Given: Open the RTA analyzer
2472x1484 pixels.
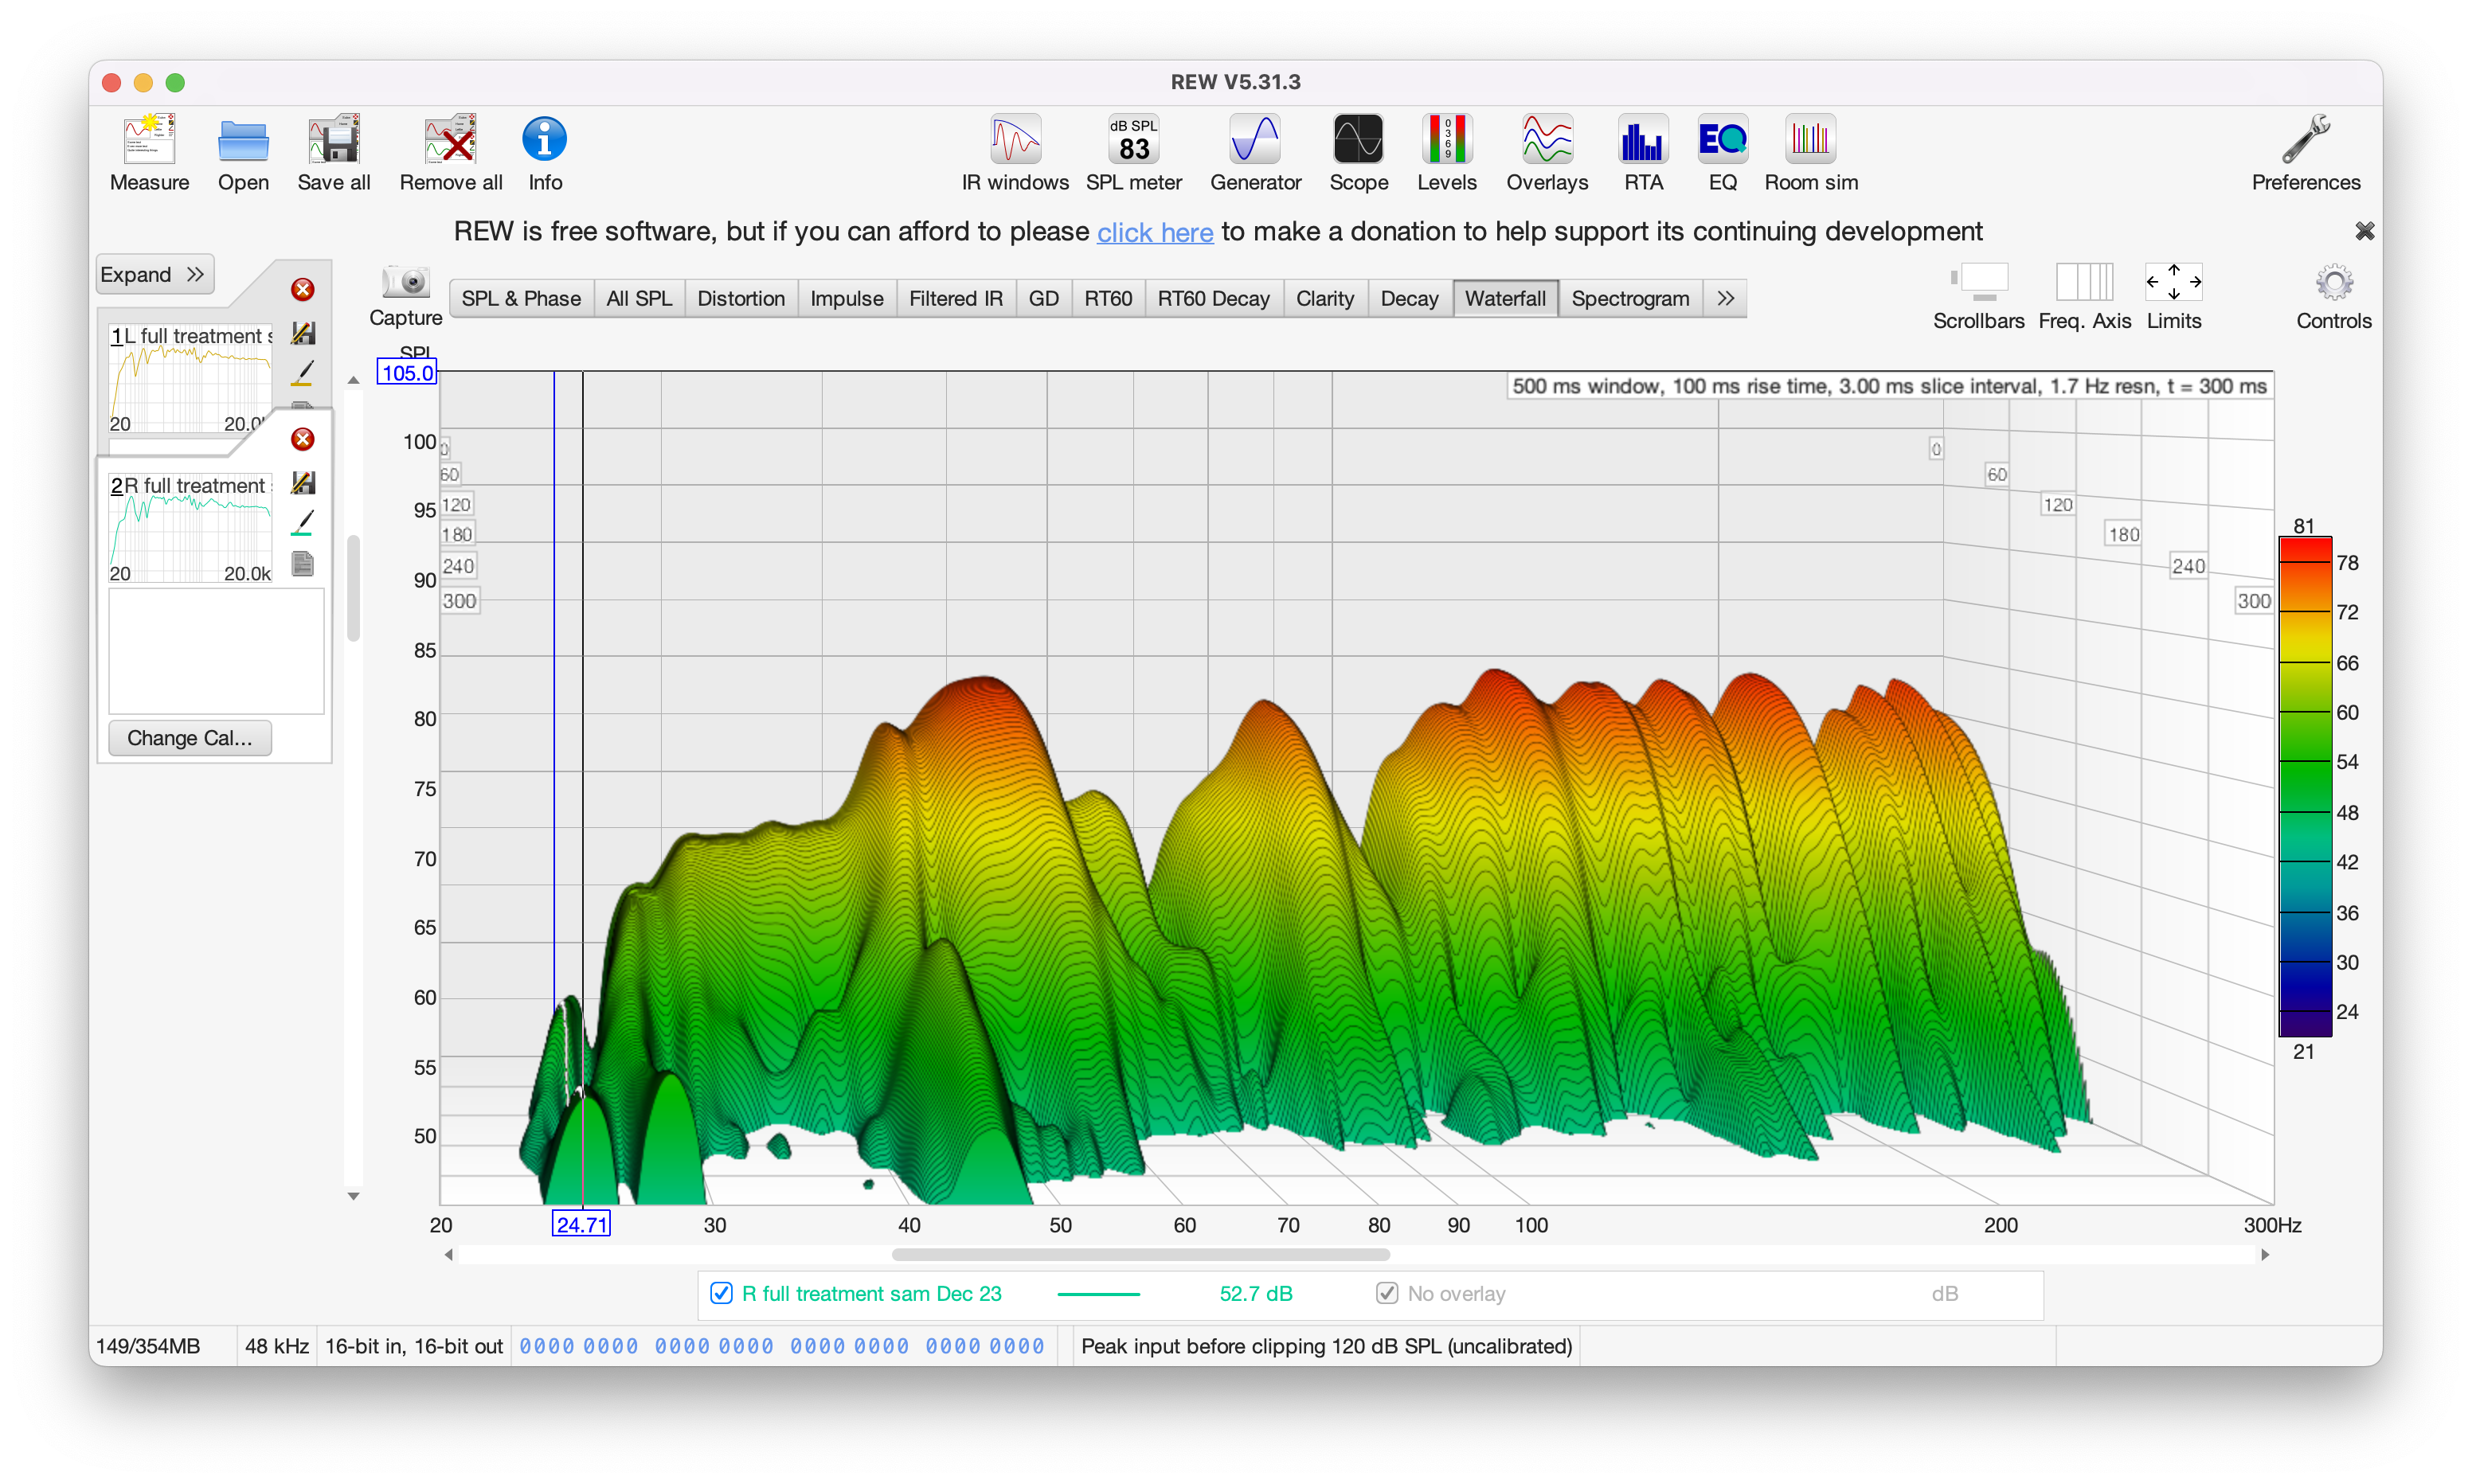Looking at the screenshot, I should [x=1643, y=152].
